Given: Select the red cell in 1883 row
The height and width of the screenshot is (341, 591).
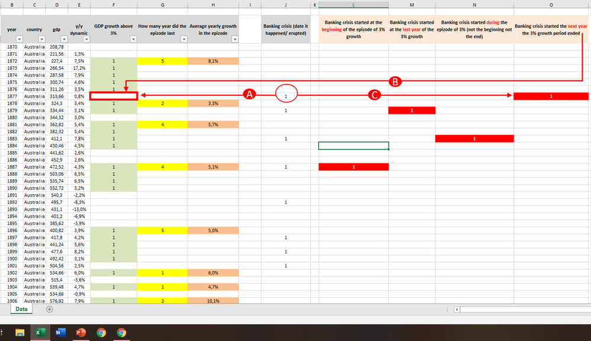Looking at the screenshot, I should coord(474,139).
